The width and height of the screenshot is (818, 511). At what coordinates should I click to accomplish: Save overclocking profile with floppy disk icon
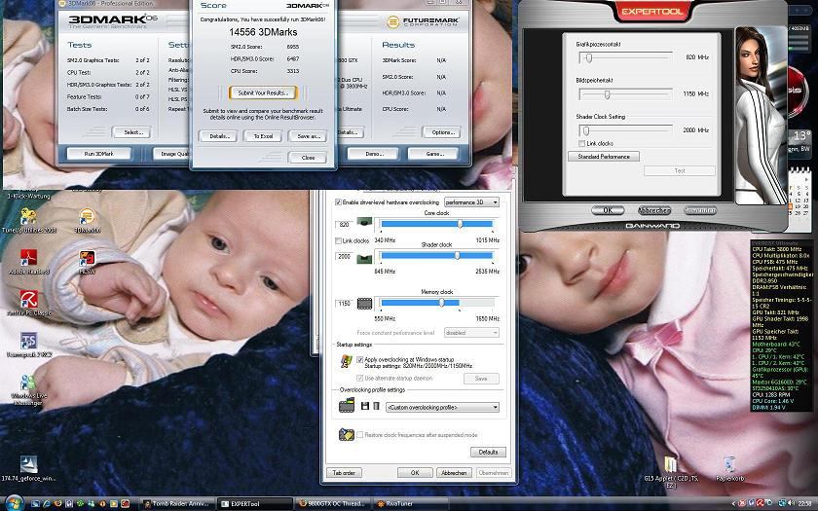point(365,406)
